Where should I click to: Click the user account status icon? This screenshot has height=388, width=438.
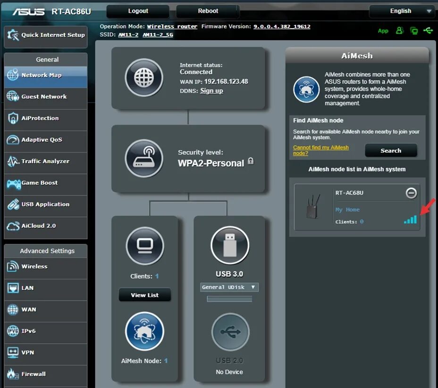coord(399,31)
